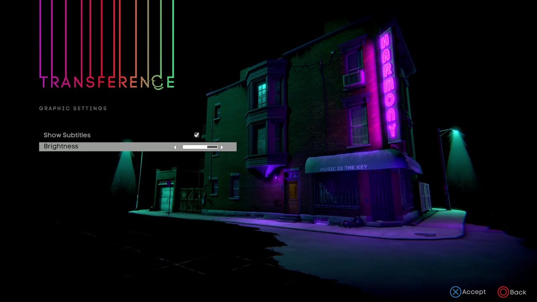537x302 pixels.
Task: Click the Accept label
Action: click(474, 292)
